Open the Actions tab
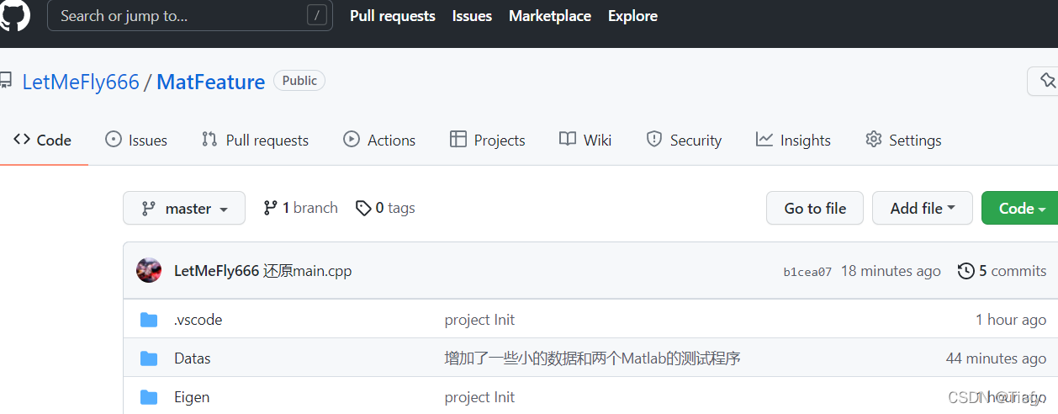This screenshot has width=1058, height=414. tap(379, 141)
